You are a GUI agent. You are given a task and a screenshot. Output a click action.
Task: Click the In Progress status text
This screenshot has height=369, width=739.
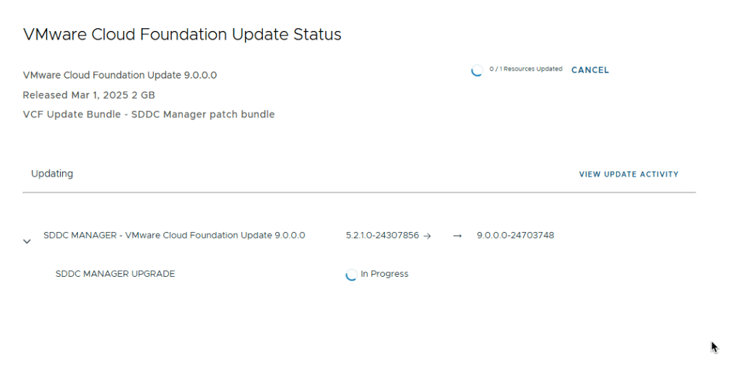point(384,274)
